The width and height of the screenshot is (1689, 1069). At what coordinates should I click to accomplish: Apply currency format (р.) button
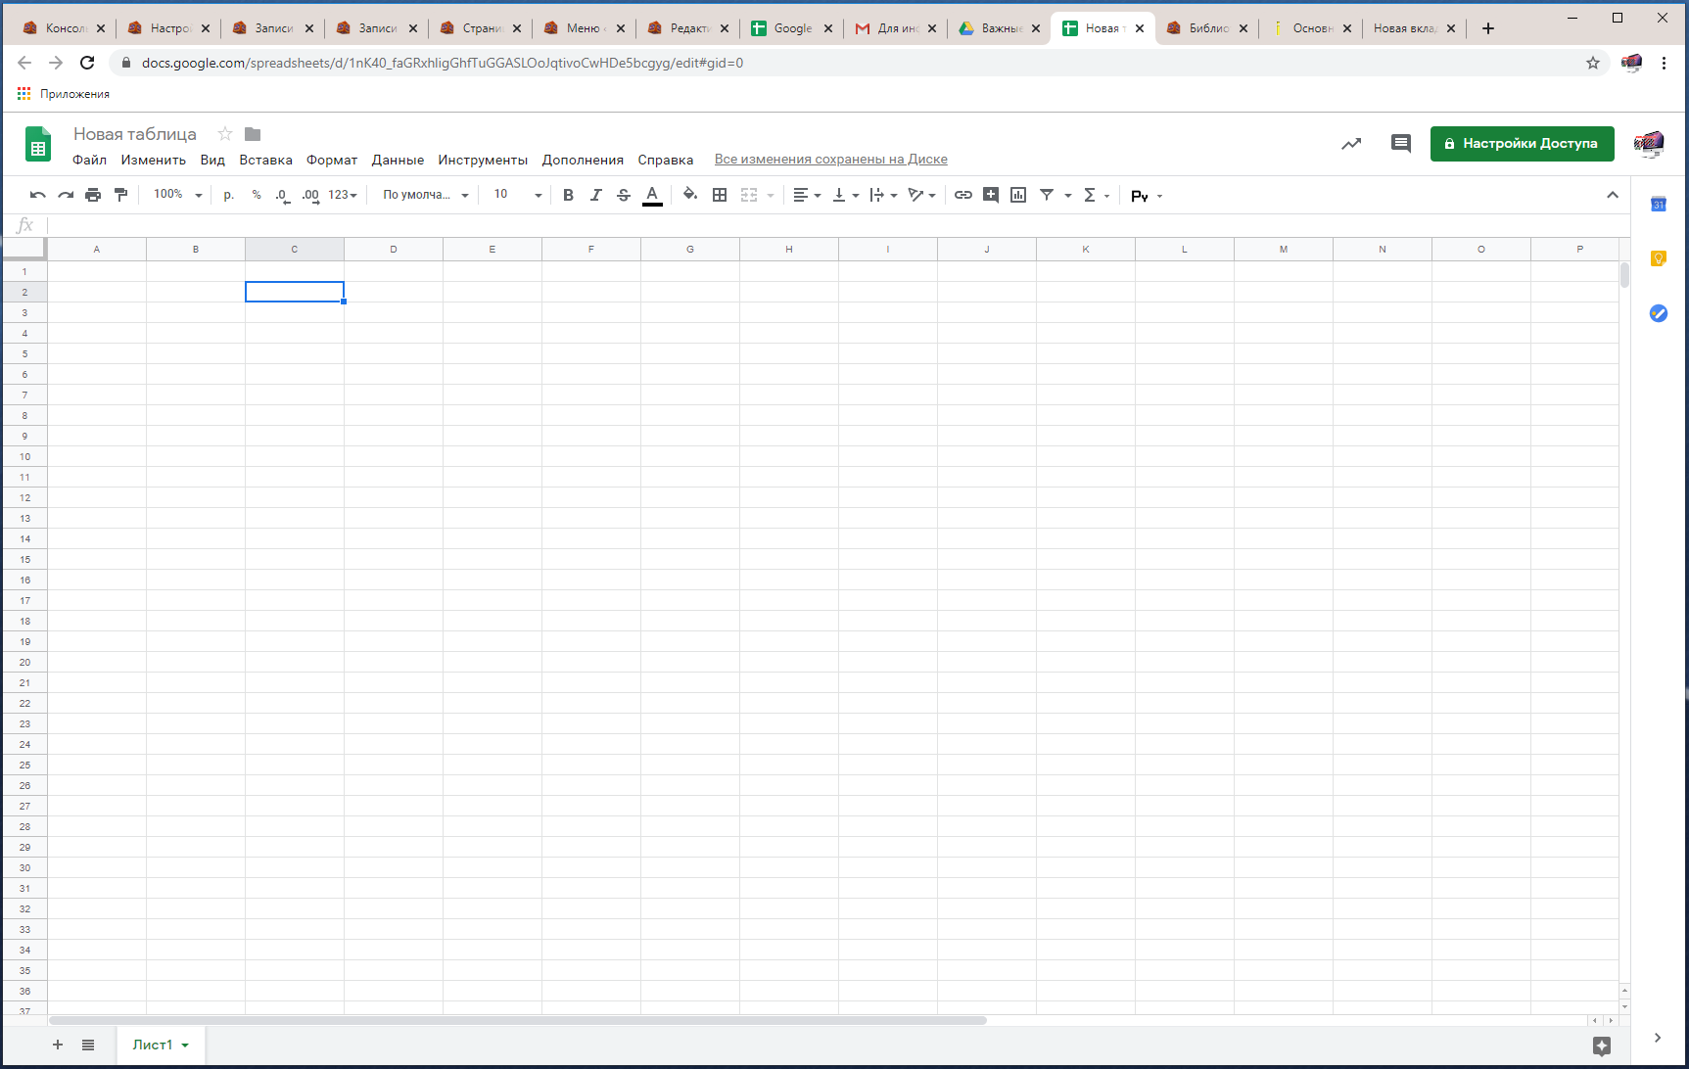pyautogui.click(x=229, y=195)
